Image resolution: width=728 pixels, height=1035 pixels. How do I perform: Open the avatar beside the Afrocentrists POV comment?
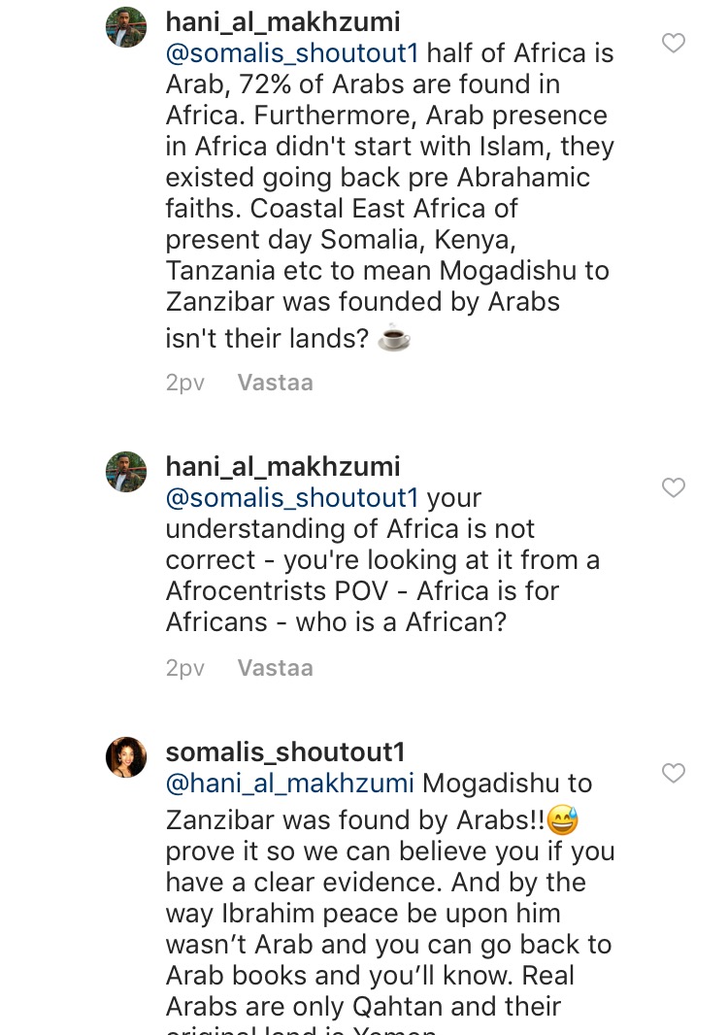coord(126,472)
